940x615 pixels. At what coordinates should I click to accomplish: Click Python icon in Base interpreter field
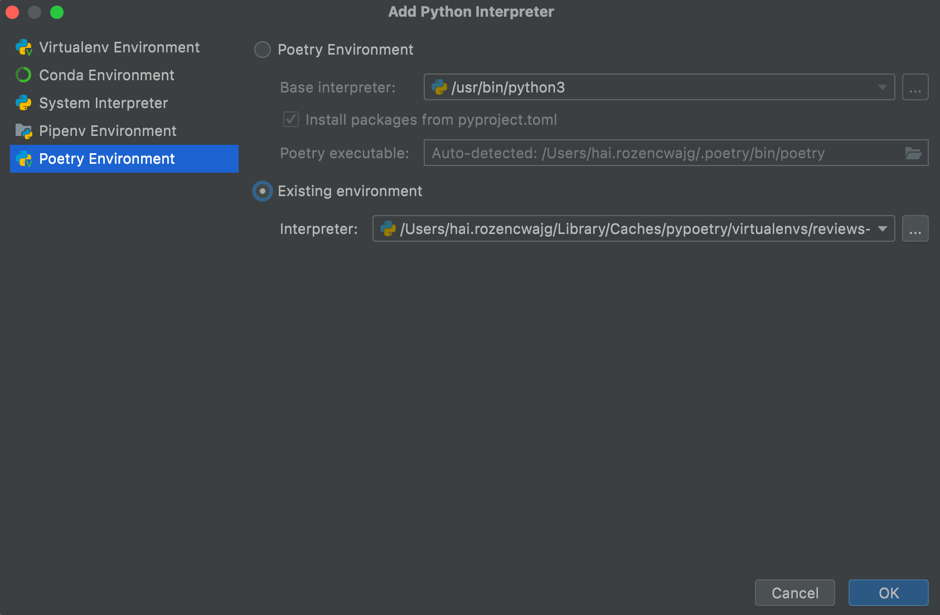click(x=439, y=87)
